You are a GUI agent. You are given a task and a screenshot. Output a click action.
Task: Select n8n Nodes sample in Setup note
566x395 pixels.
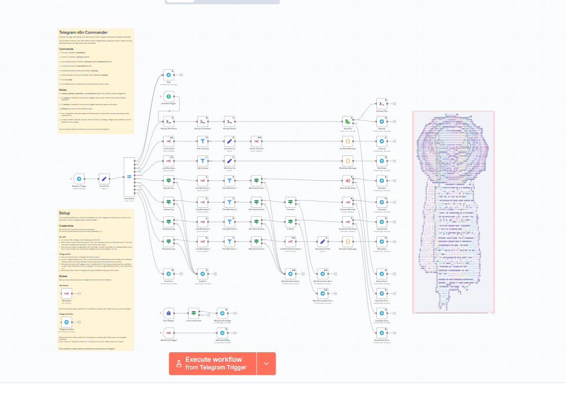click(67, 294)
